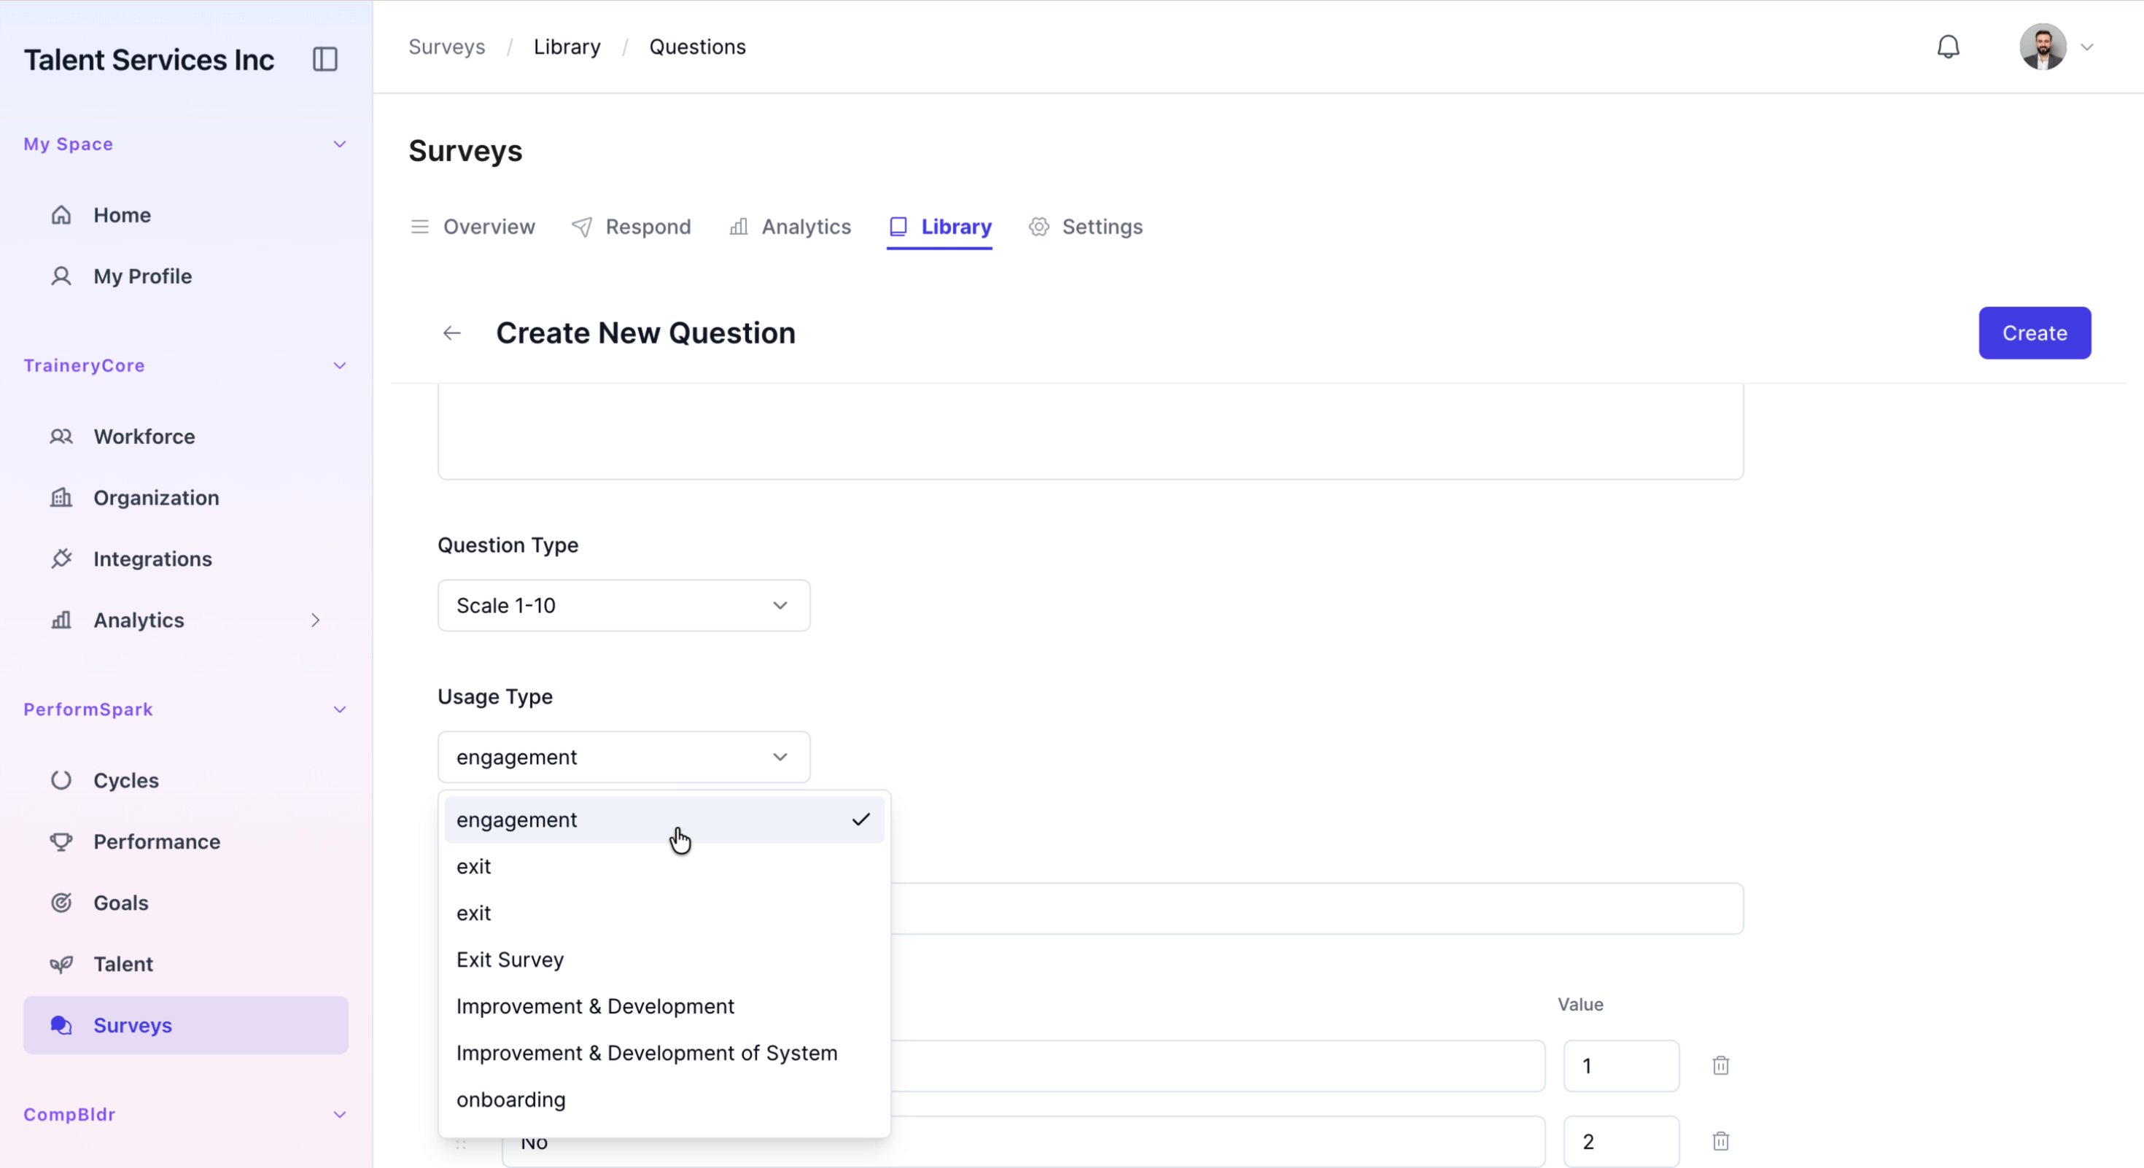Viewport: 2144px width, 1168px height.
Task: Click the back arrow beside Create New Question
Action: point(452,334)
